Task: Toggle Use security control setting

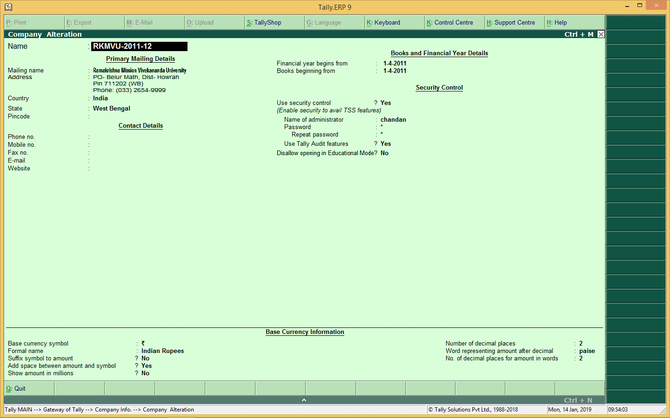Action: click(x=386, y=103)
